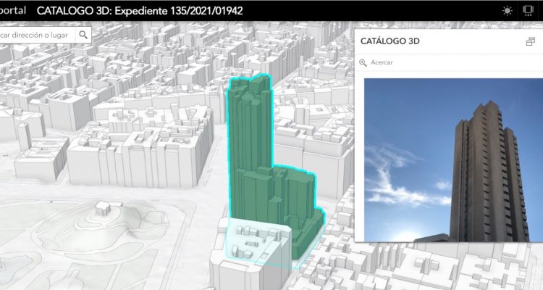
Task: Click the CATÁLOGO 3D panel heading
Action: (390, 41)
